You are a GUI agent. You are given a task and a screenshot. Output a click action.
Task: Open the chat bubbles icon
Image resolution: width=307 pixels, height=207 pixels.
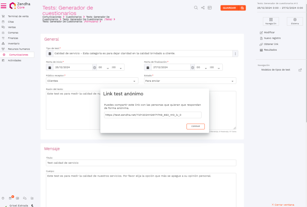(x=25, y=198)
